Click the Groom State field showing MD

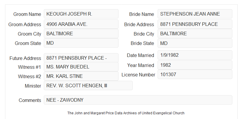[x=81, y=43]
